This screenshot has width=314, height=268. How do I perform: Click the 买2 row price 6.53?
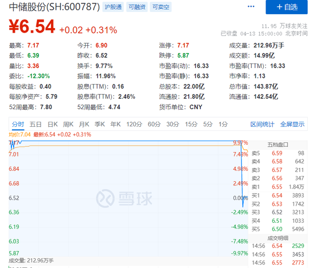(277, 204)
